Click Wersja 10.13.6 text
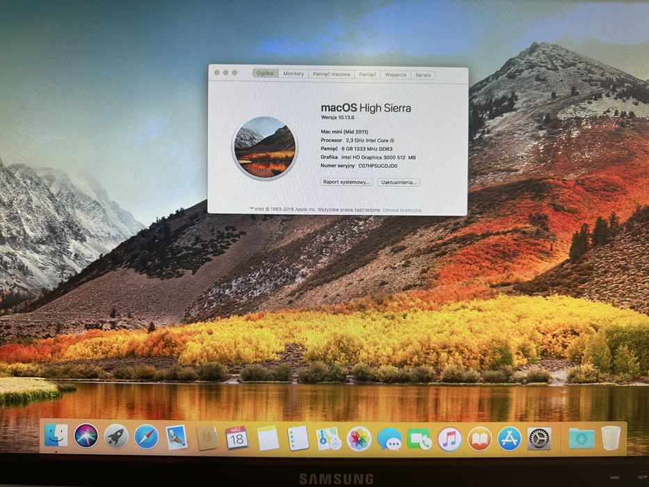Screen dimensions: 649x487 (x=337, y=118)
